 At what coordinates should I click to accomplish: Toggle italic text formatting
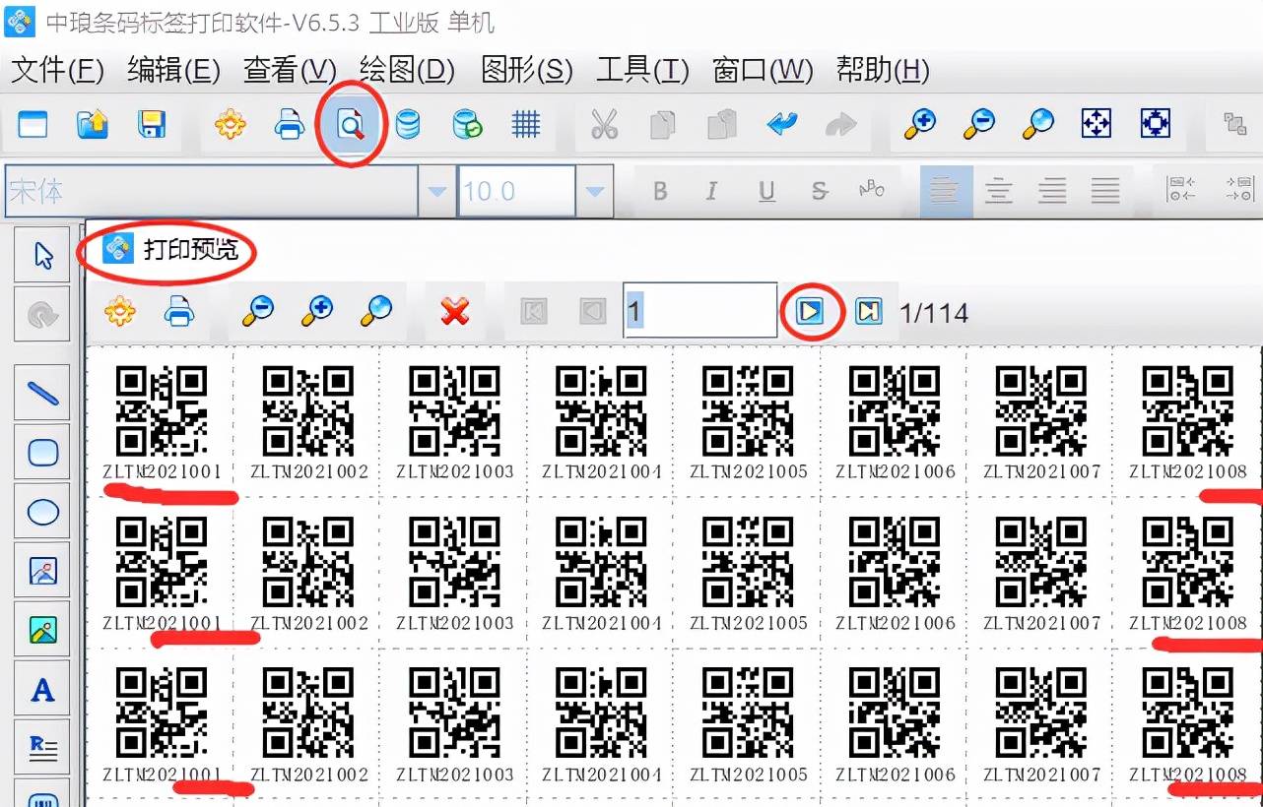(712, 191)
